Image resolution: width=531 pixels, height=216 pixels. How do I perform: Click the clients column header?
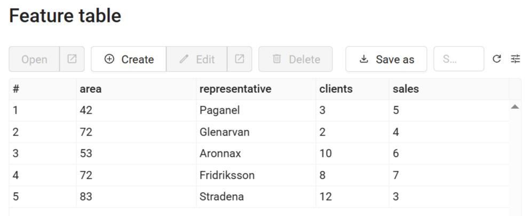pos(336,89)
